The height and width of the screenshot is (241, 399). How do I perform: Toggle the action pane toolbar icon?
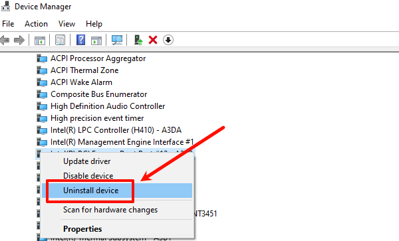click(96, 40)
